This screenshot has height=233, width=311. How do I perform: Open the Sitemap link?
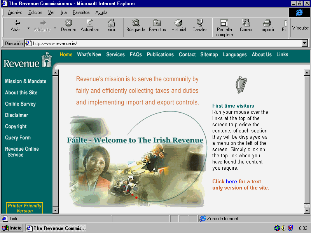(209, 54)
